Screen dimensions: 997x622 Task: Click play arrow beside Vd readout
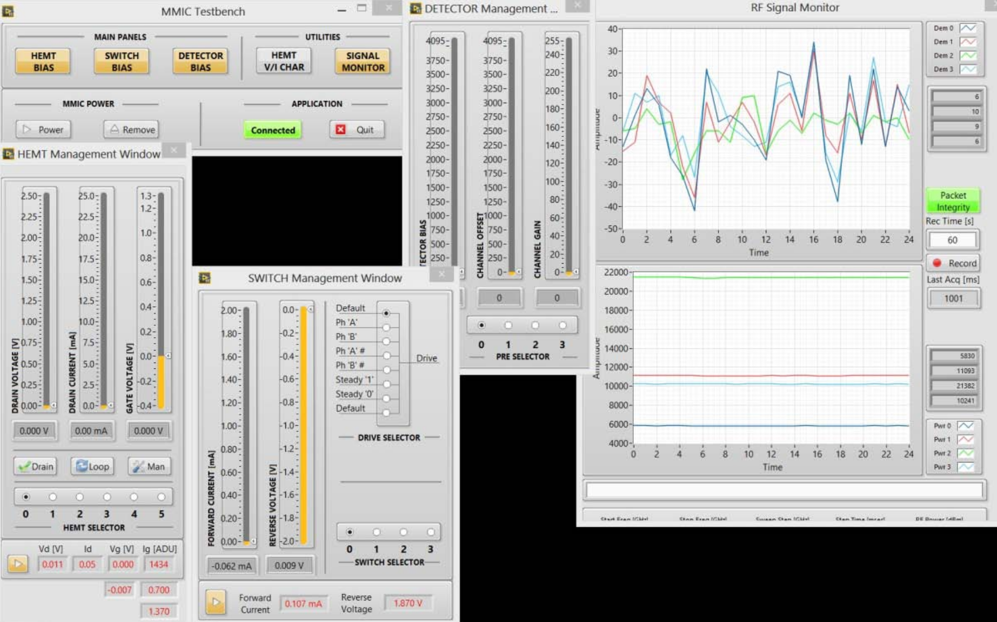(x=18, y=564)
